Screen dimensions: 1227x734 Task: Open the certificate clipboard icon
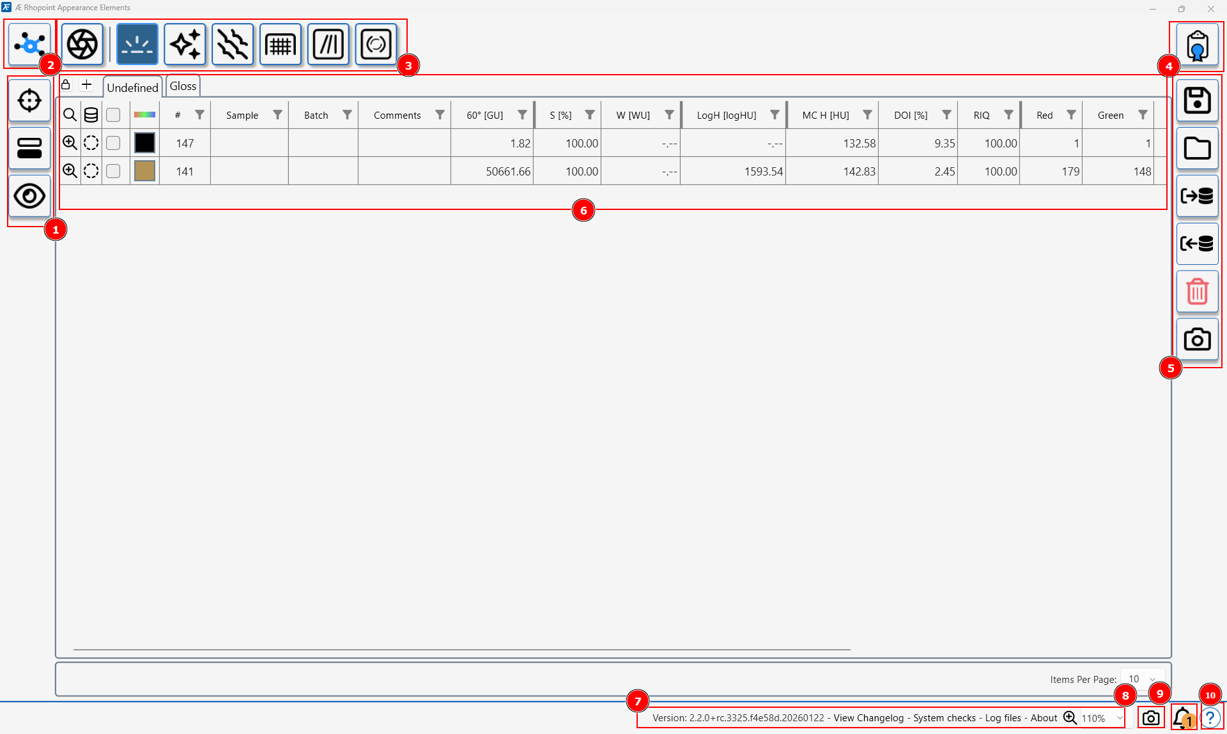click(1197, 45)
